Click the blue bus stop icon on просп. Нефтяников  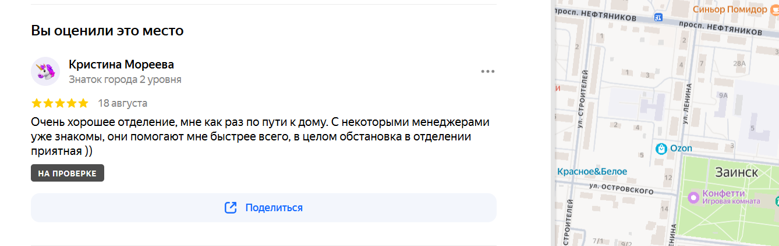[x=658, y=17]
